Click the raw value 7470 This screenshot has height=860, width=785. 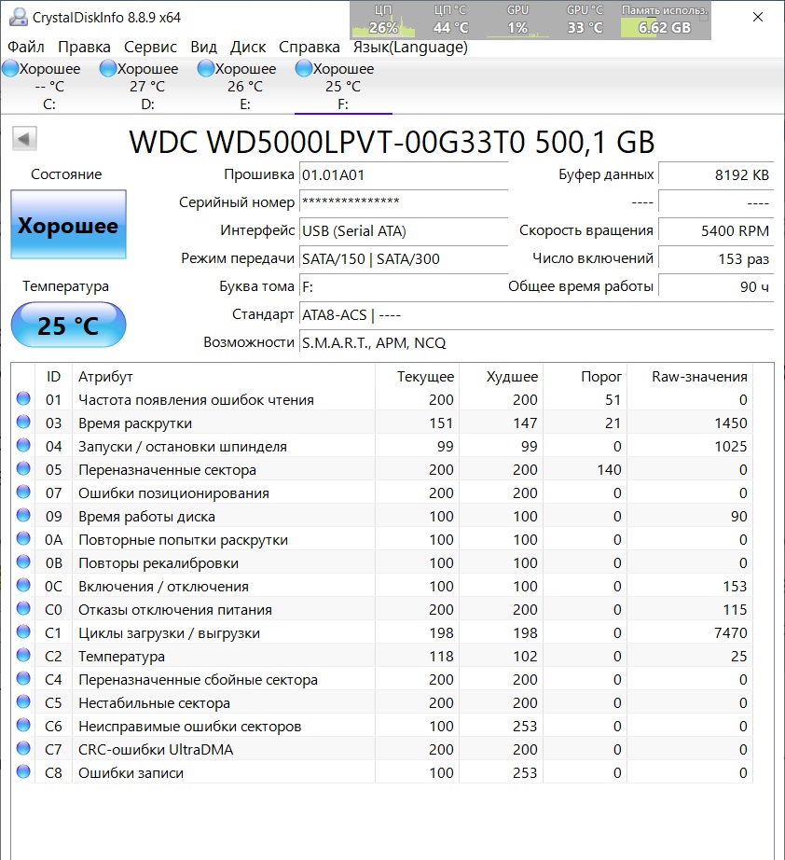730,633
